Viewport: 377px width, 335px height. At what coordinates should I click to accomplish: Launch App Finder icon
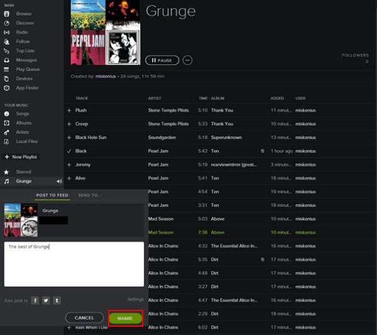click(6, 88)
